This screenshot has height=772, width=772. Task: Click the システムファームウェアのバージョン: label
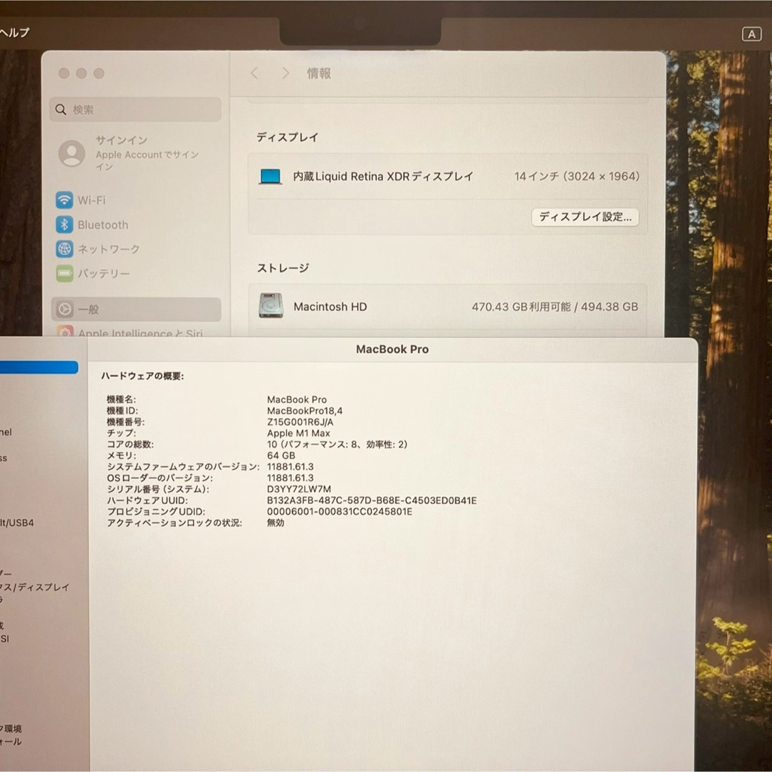pyautogui.click(x=183, y=467)
